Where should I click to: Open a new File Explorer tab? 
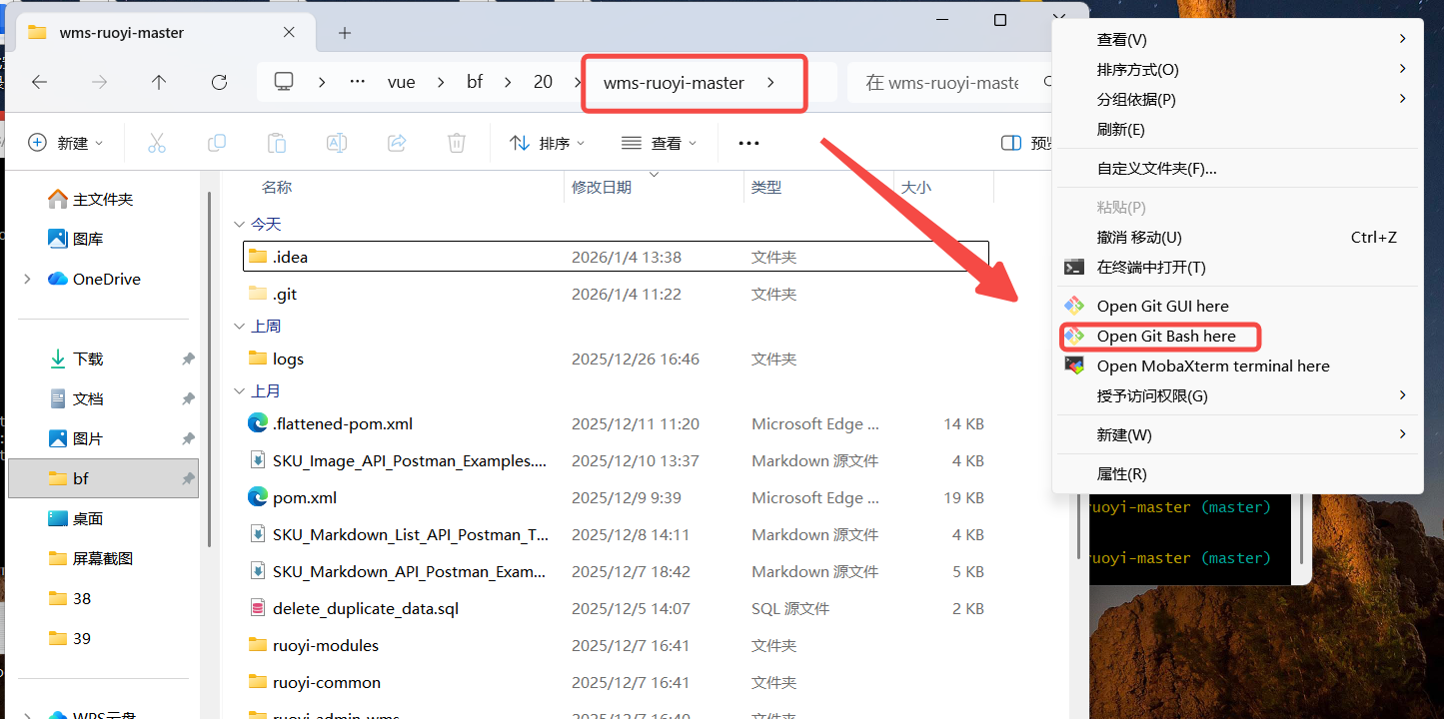click(x=345, y=33)
